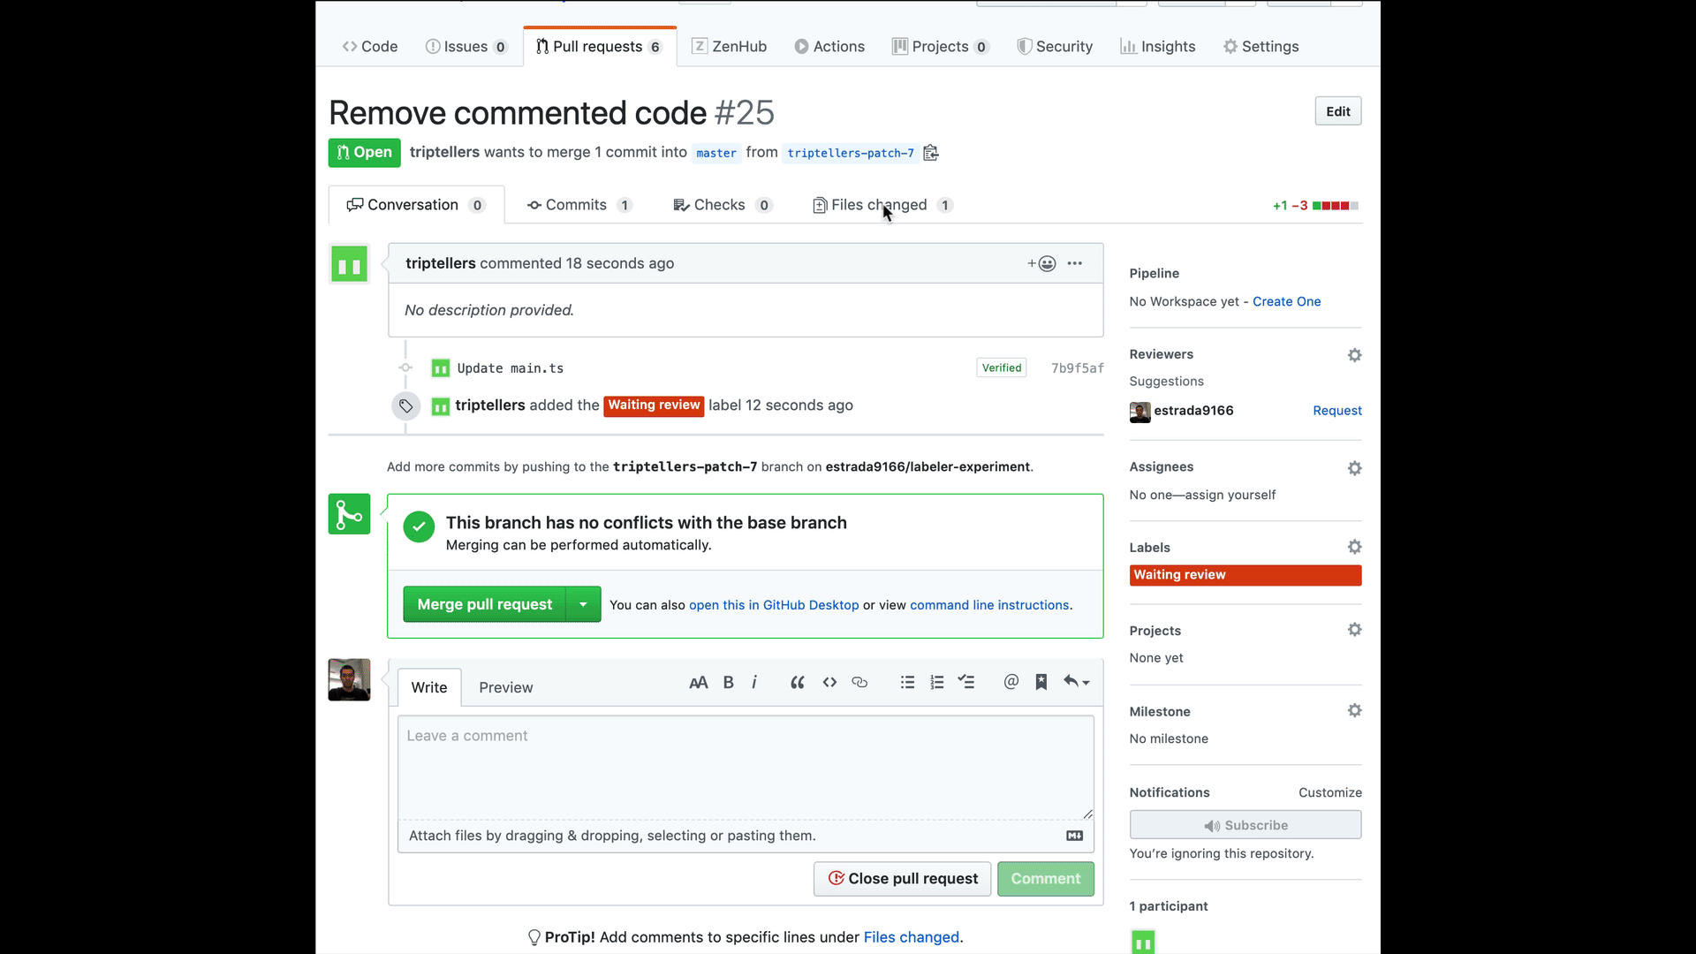Switch to the Checks tab
This screenshot has height=954, width=1696.
coord(723,205)
